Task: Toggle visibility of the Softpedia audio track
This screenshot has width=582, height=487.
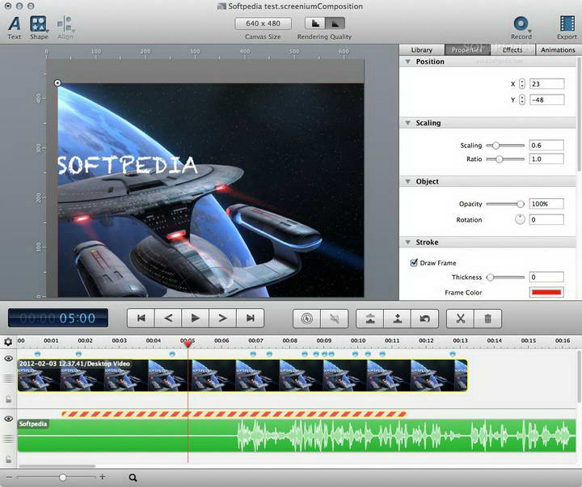Action: tap(9, 419)
